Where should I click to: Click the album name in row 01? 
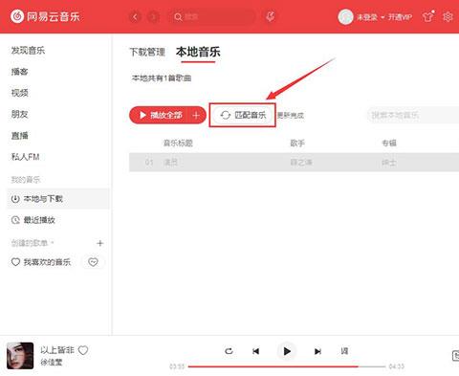click(x=389, y=163)
